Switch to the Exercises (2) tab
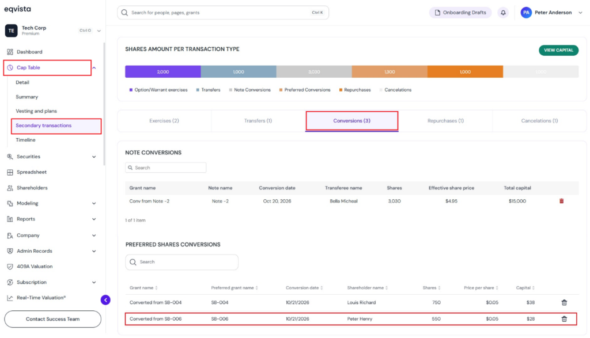 coord(164,121)
